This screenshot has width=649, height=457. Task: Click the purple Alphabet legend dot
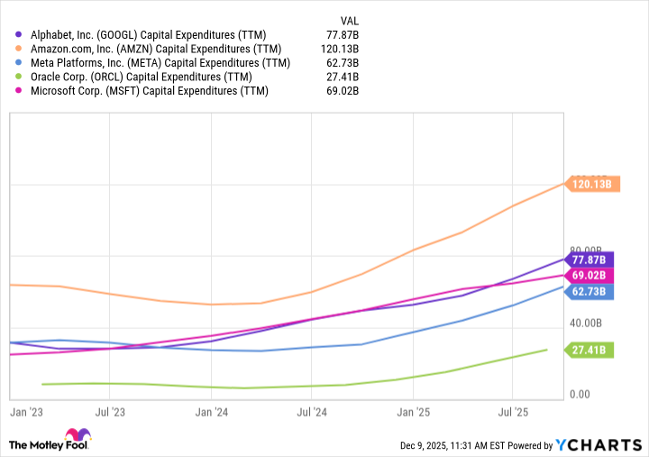pos(21,34)
